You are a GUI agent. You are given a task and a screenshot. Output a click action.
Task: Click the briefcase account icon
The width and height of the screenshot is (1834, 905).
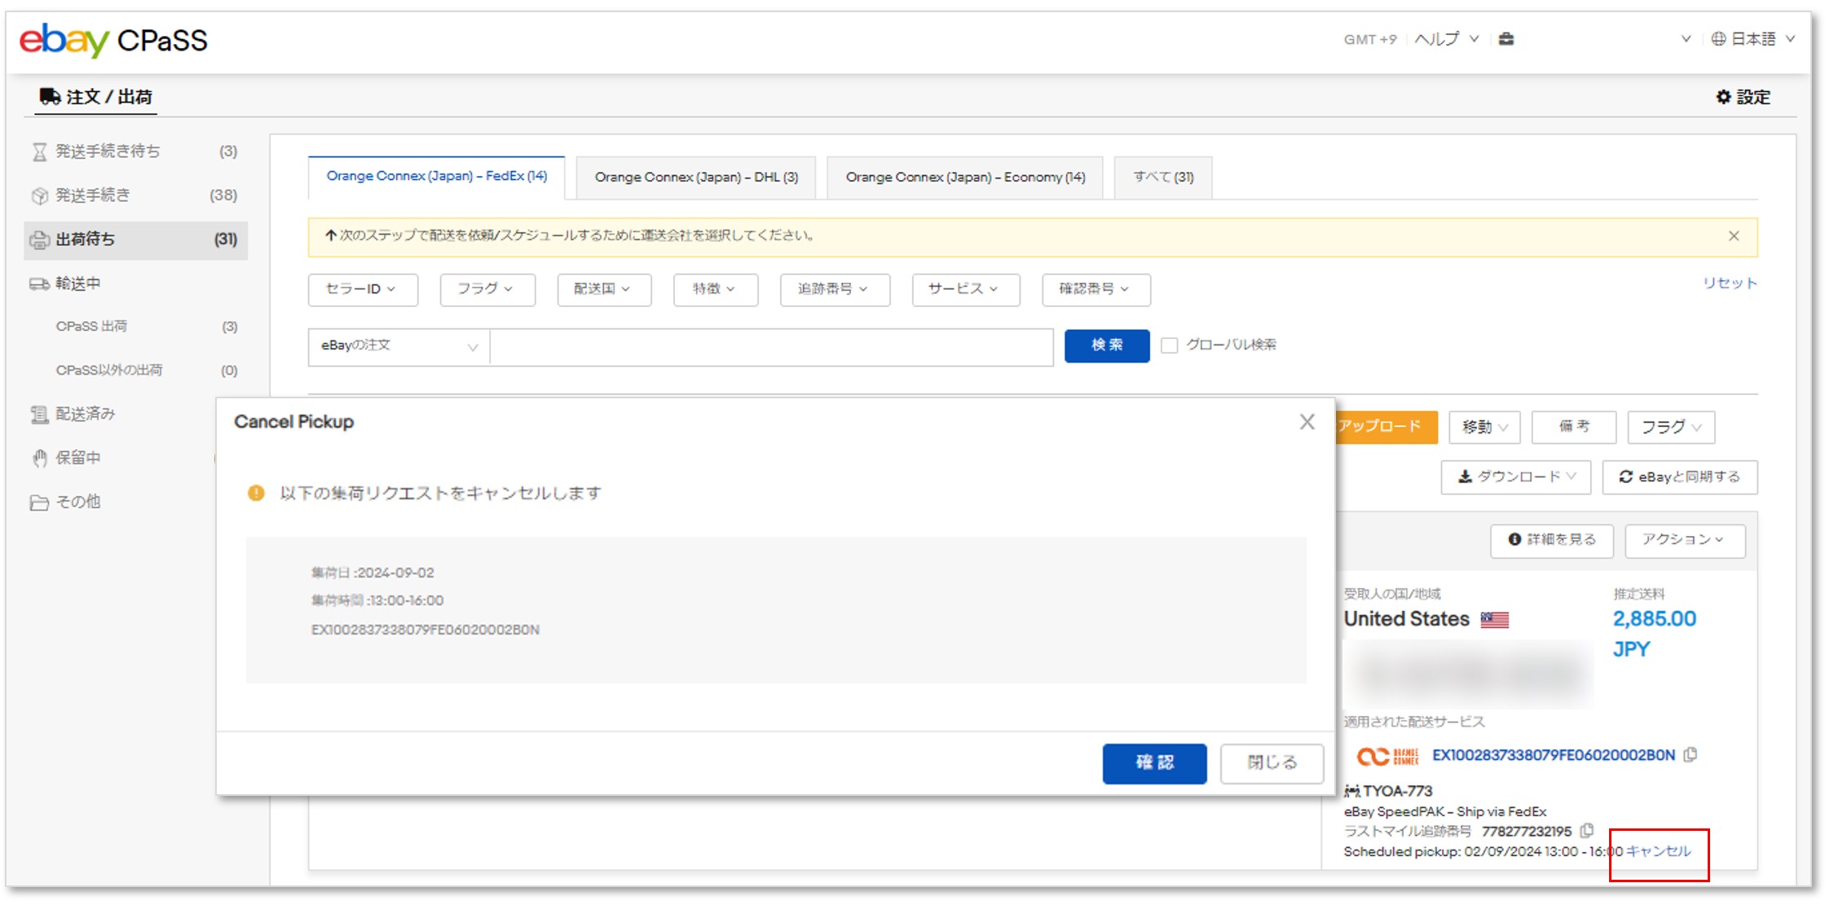pos(1506,38)
